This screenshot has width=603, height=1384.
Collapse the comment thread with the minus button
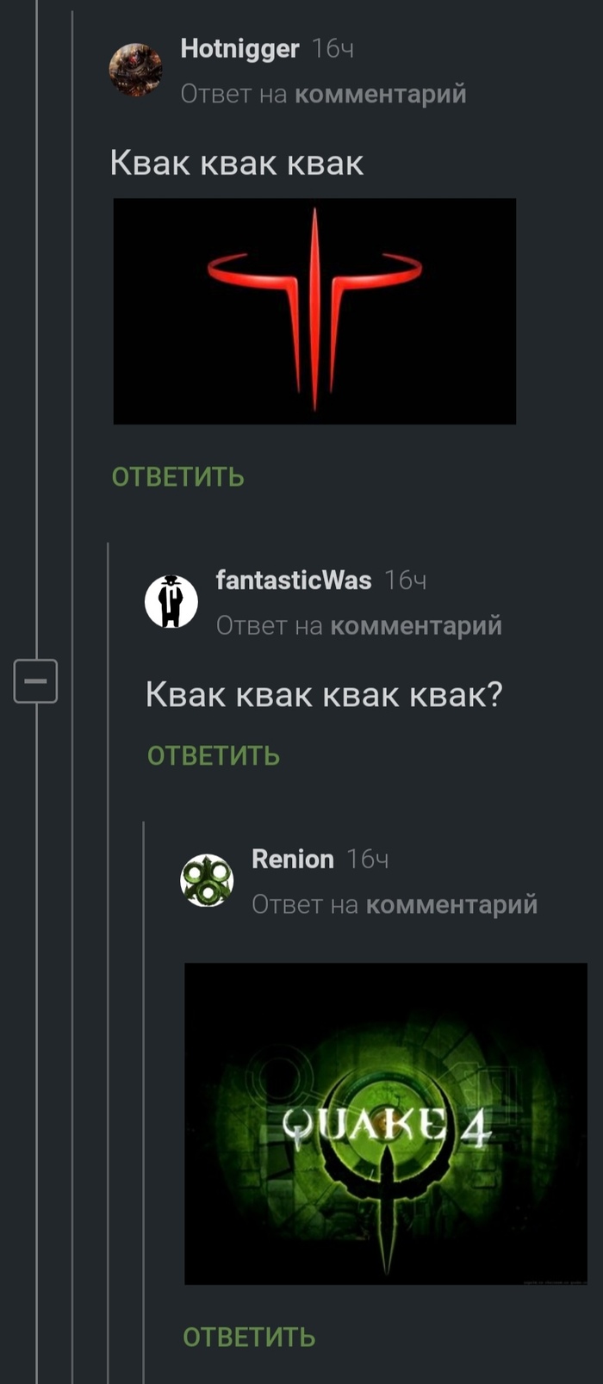(35, 681)
